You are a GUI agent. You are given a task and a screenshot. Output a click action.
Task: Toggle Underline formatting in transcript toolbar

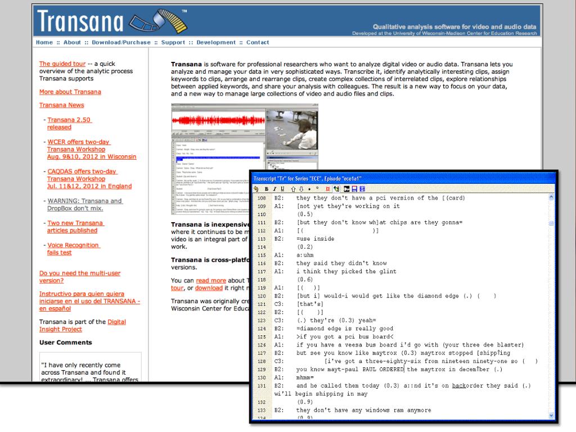click(x=282, y=189)
